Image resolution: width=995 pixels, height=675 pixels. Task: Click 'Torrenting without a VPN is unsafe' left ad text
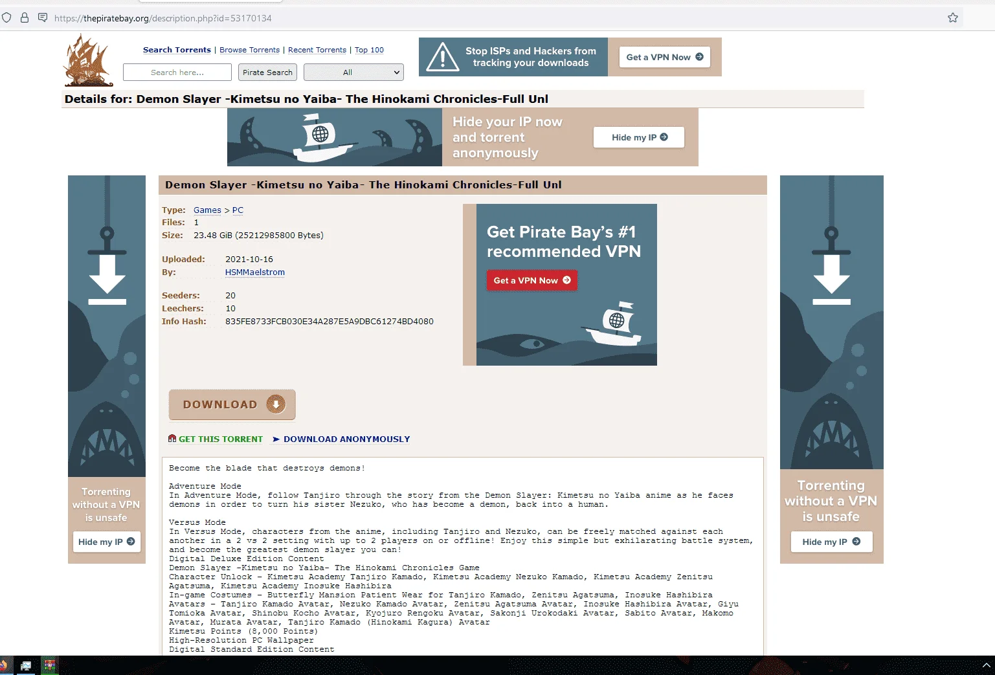[106, 505]
